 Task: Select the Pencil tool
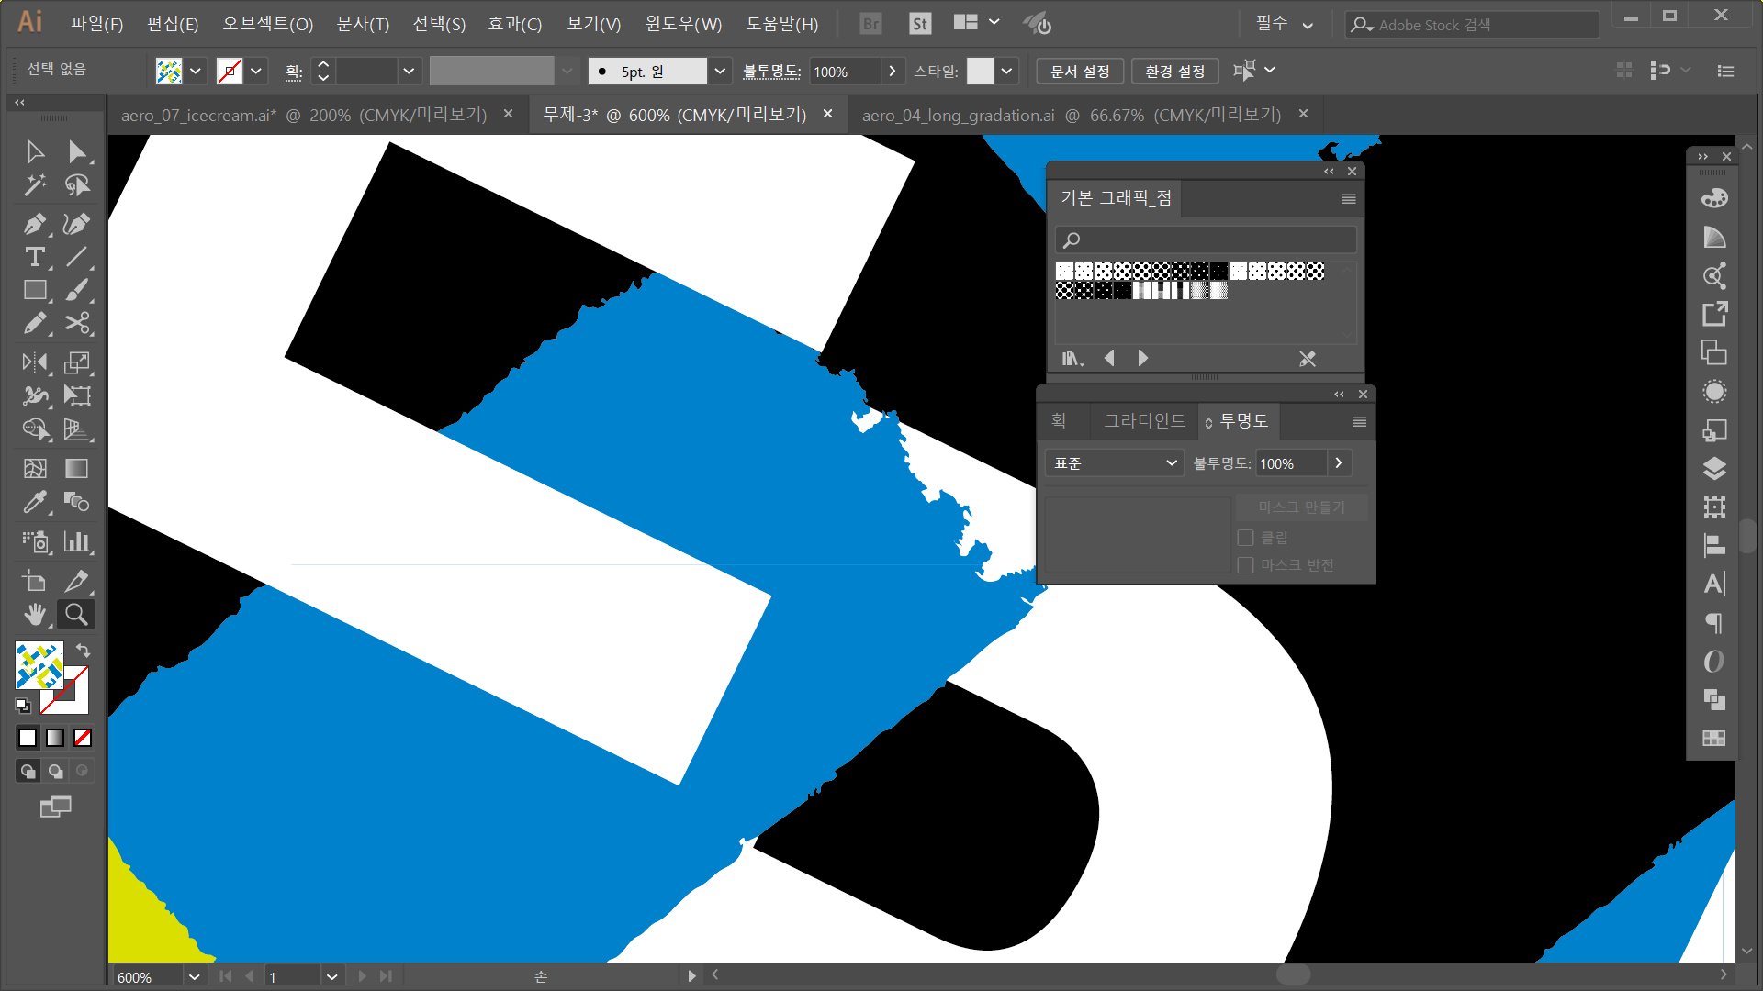tap(35, 323)
